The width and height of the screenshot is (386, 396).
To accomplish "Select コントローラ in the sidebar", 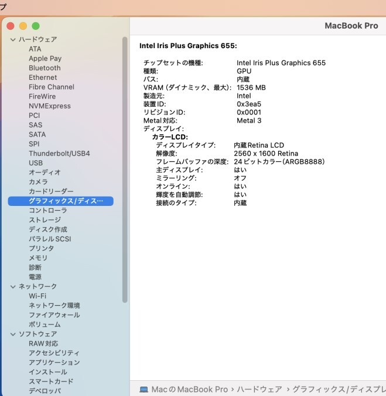I will click(47, 211).
